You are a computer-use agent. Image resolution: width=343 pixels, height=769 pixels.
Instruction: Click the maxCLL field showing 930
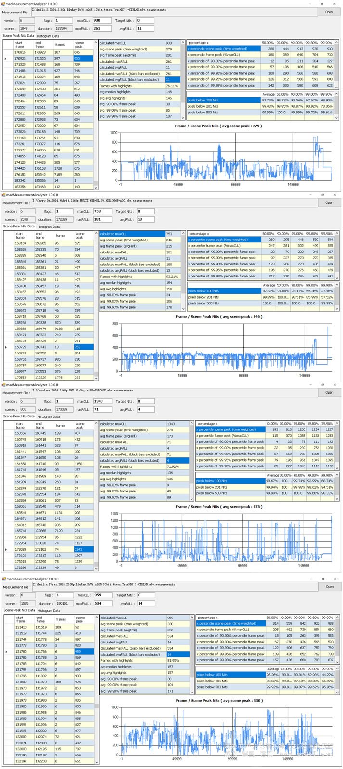(x=102, y=21)
